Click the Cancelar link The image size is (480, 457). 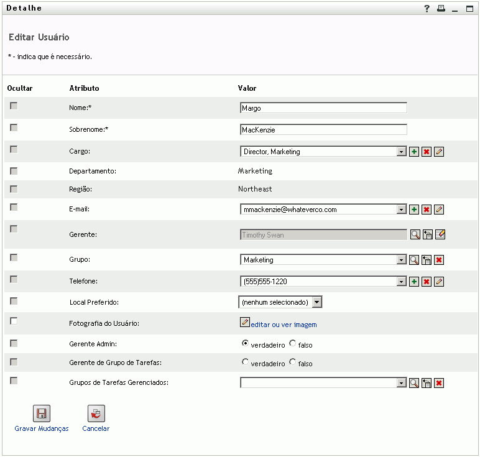[96, 428]
